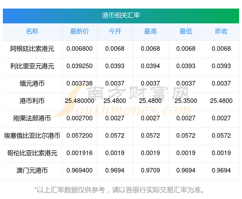The width and height of the screenshot is (242, 199).
Task: Click the 港币相关汇率 table title
Action: point(121,15)
